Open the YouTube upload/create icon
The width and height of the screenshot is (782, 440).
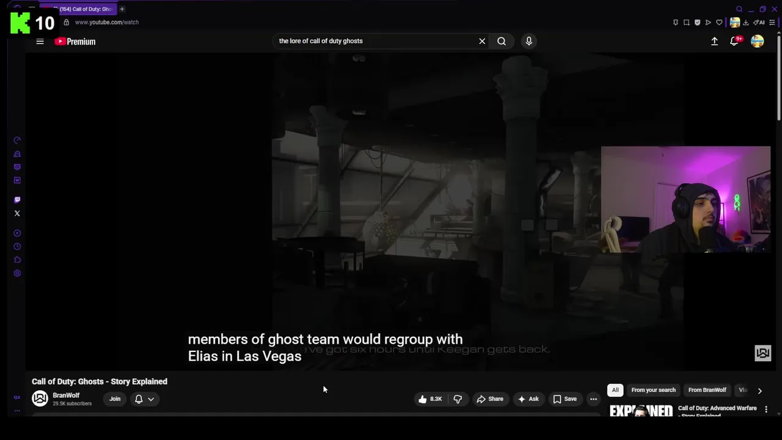tap(714, 41)
